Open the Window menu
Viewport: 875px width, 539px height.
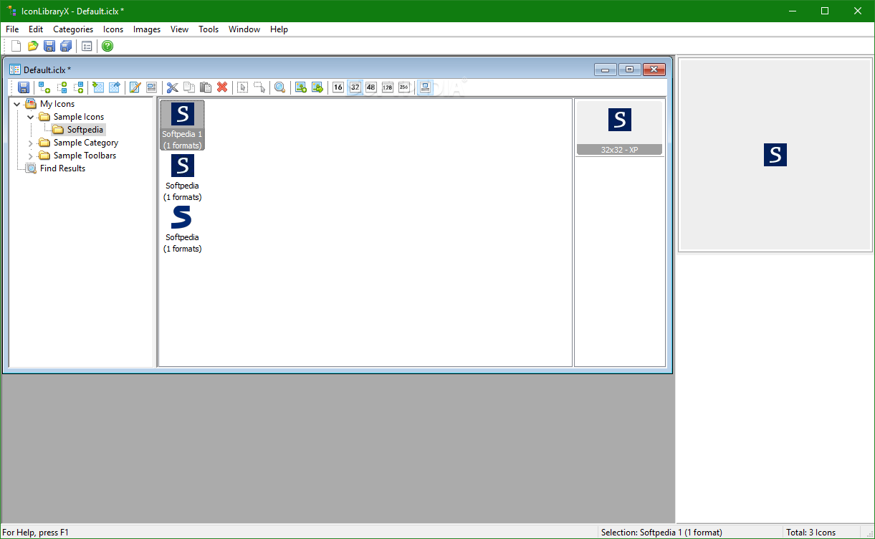coord(244,29)
